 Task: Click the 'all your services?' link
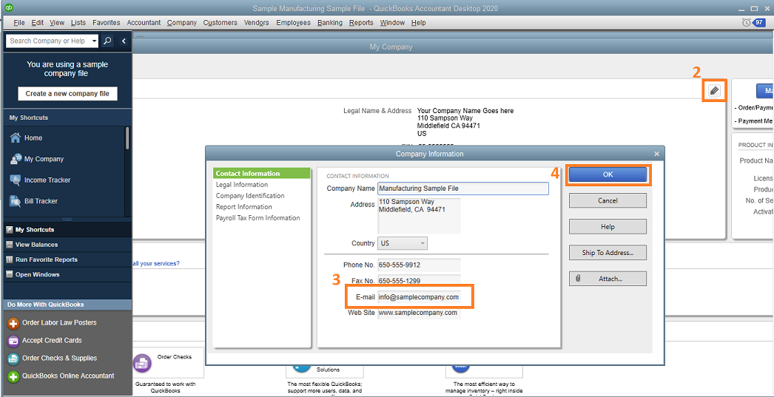(x=156, y=263)
